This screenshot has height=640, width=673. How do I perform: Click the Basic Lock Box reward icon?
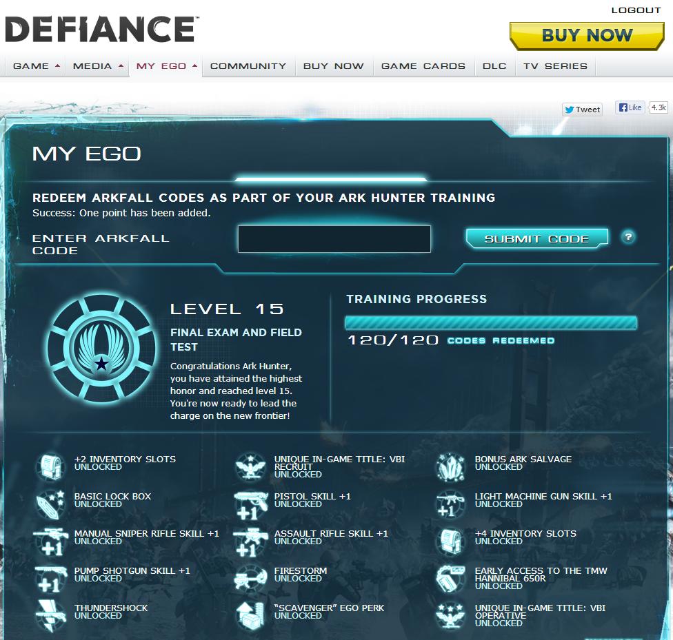coord(50,504)
